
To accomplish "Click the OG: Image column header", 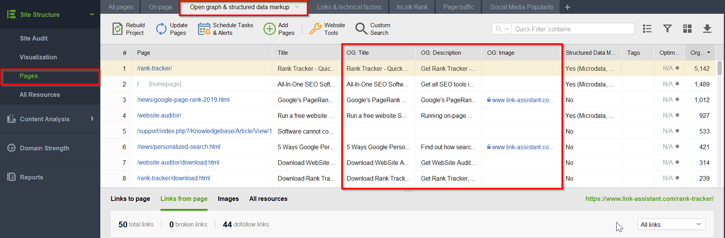I will tap(521, 53).
